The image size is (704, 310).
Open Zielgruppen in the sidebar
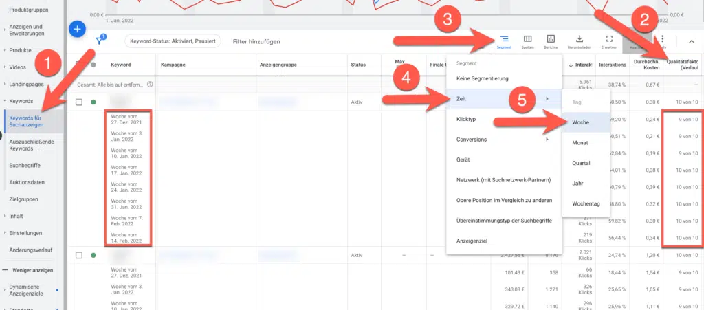pyautogui.click(x=23, y=199)
